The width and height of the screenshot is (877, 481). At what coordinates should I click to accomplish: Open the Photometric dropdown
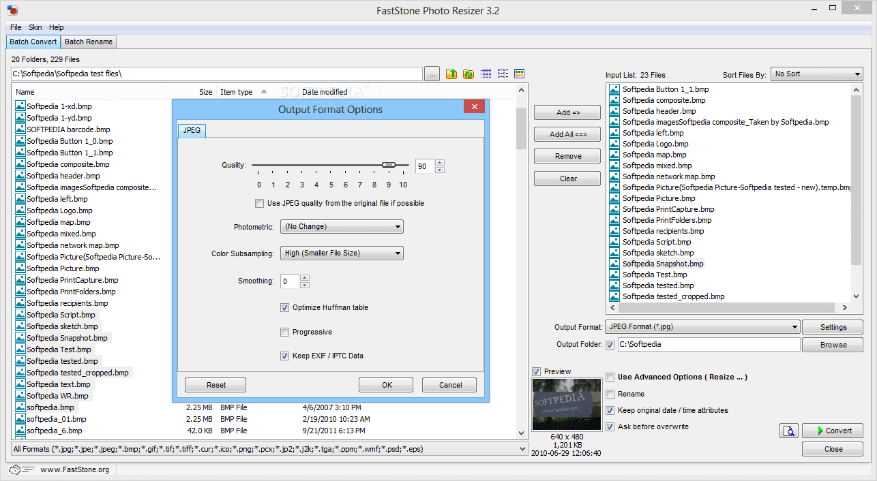pos(342,226)
